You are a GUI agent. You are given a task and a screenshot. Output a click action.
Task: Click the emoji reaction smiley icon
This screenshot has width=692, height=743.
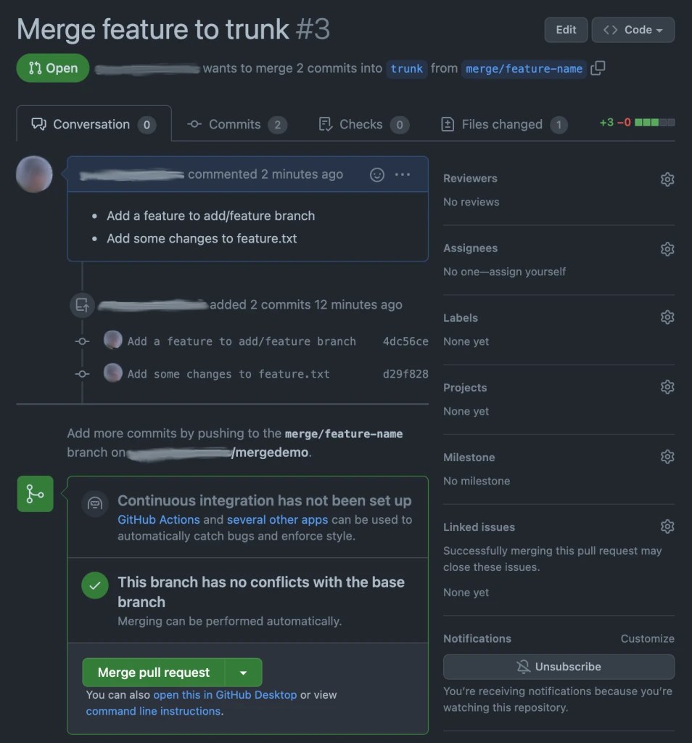point(377,174)
